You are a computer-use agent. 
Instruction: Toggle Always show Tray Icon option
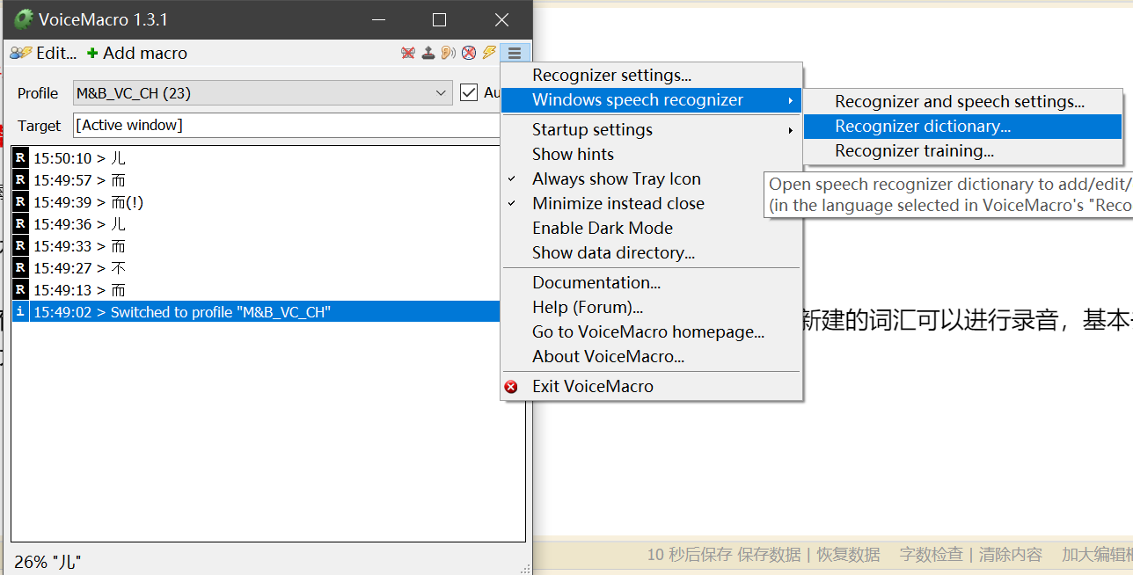[x=652, y=178]
